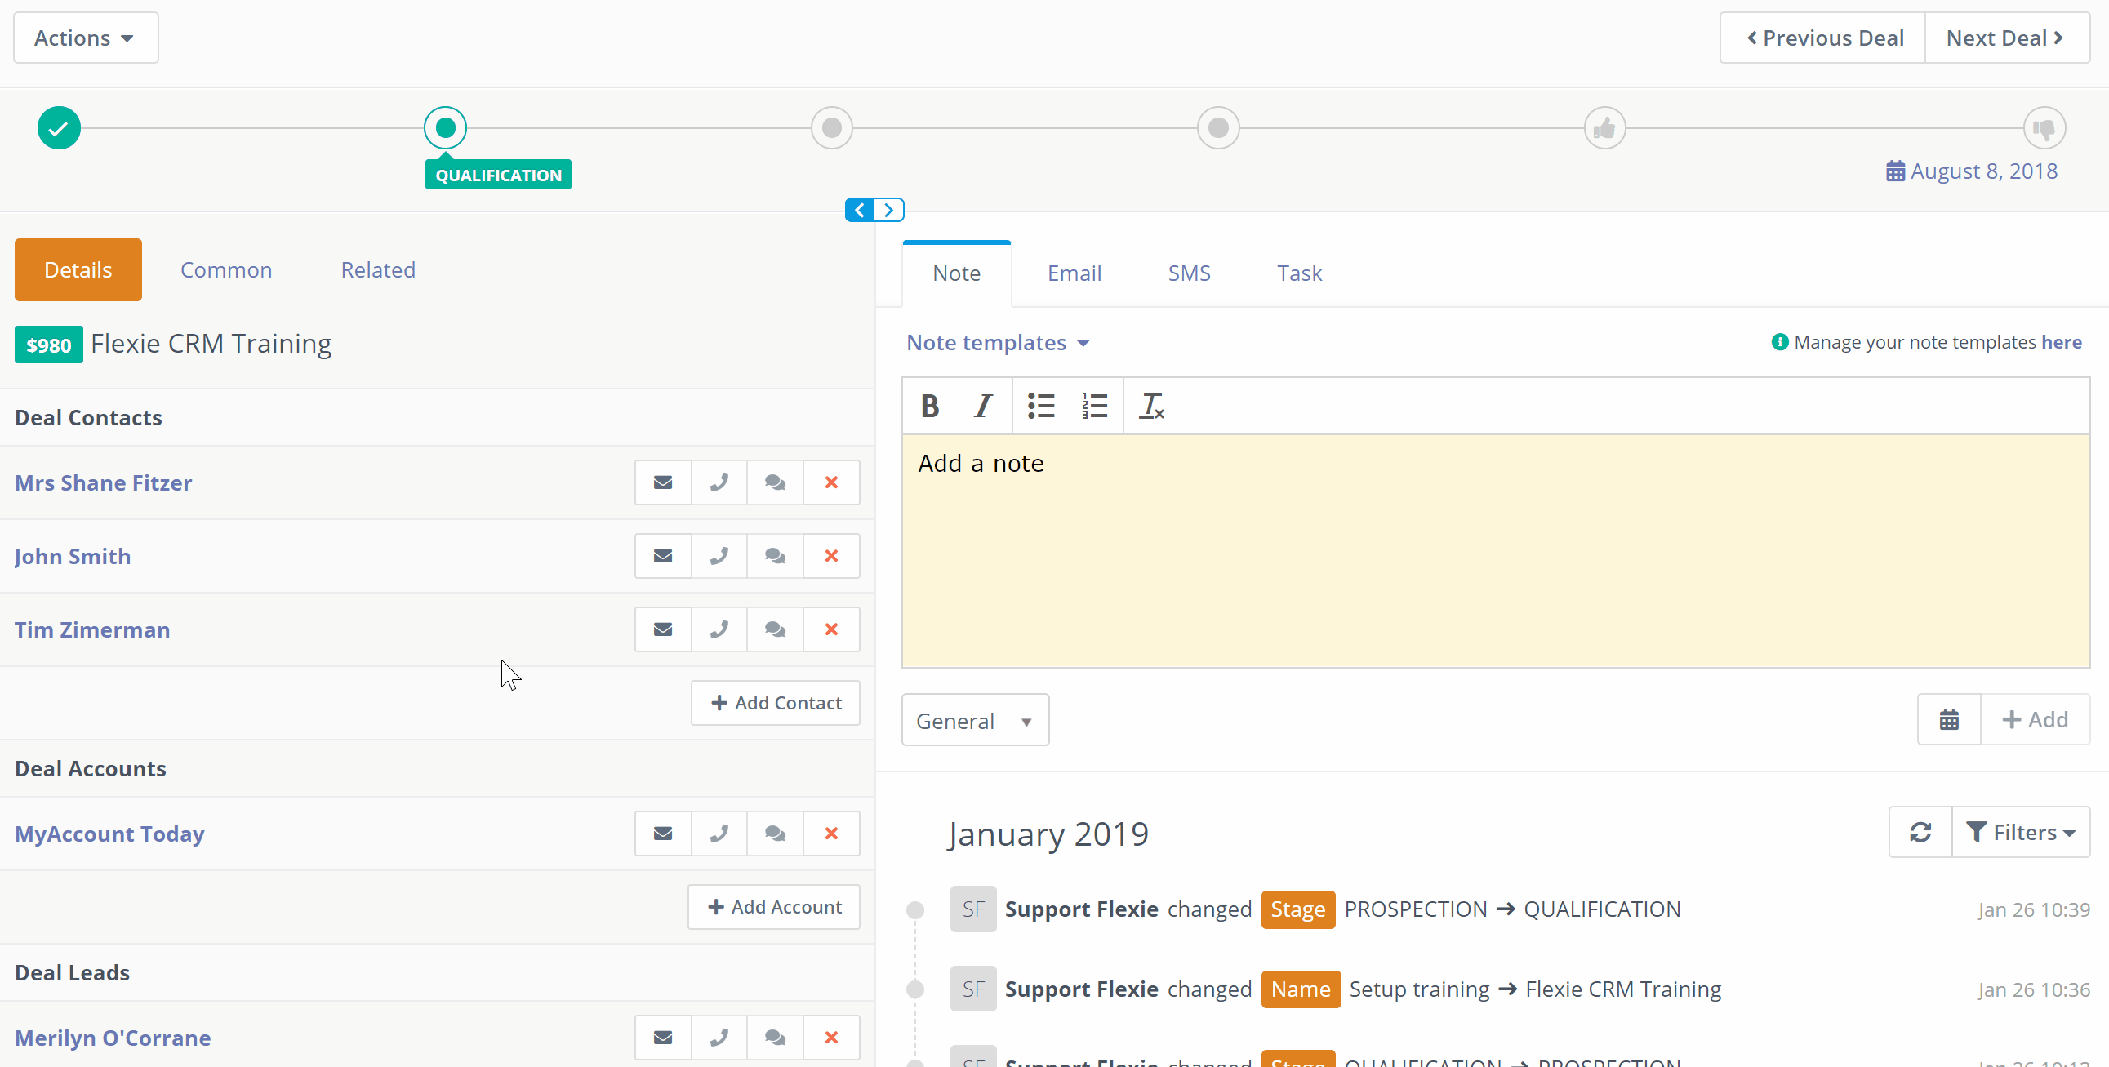Image resolution: width=2109 pixels, height=1067 pixels.
Task: Select the Task tab
Action: [x=1299, y=273]
